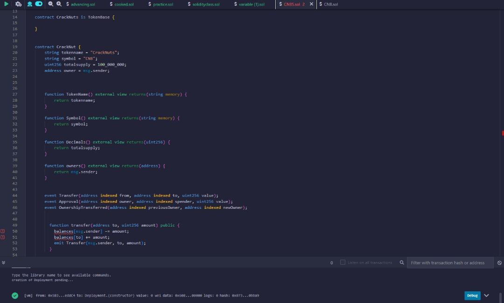Zoom in the editor font
The height and width of the screenshot is (303, 504).
point(59,4)
